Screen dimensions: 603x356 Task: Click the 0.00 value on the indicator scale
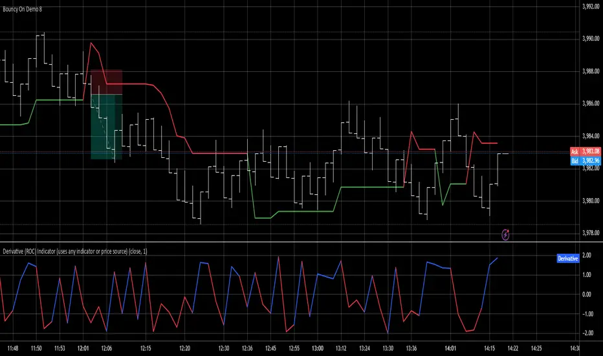coord(587,295)
